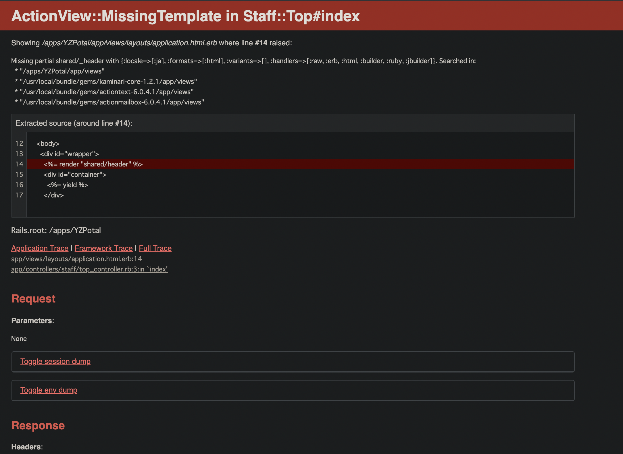623x454 pixels.
Task: Click top_controller.rb:3 index trace link
Action: coord(89,269)
